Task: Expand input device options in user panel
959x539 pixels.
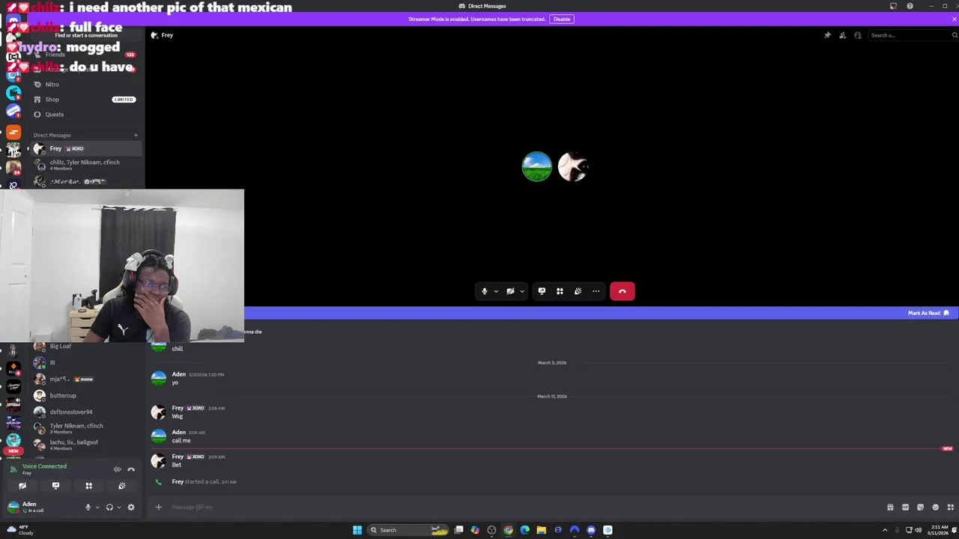Action: click(97, 508)
